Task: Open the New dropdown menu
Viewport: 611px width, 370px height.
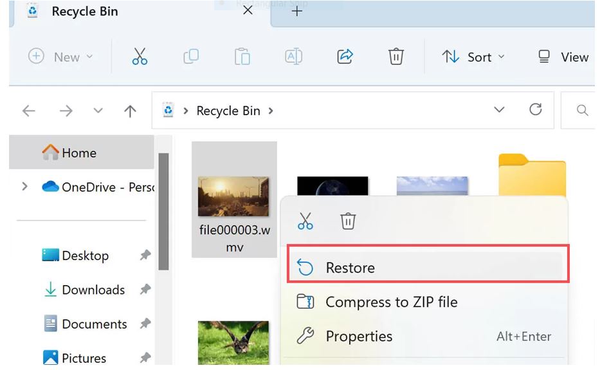Action: click(61, 57)
